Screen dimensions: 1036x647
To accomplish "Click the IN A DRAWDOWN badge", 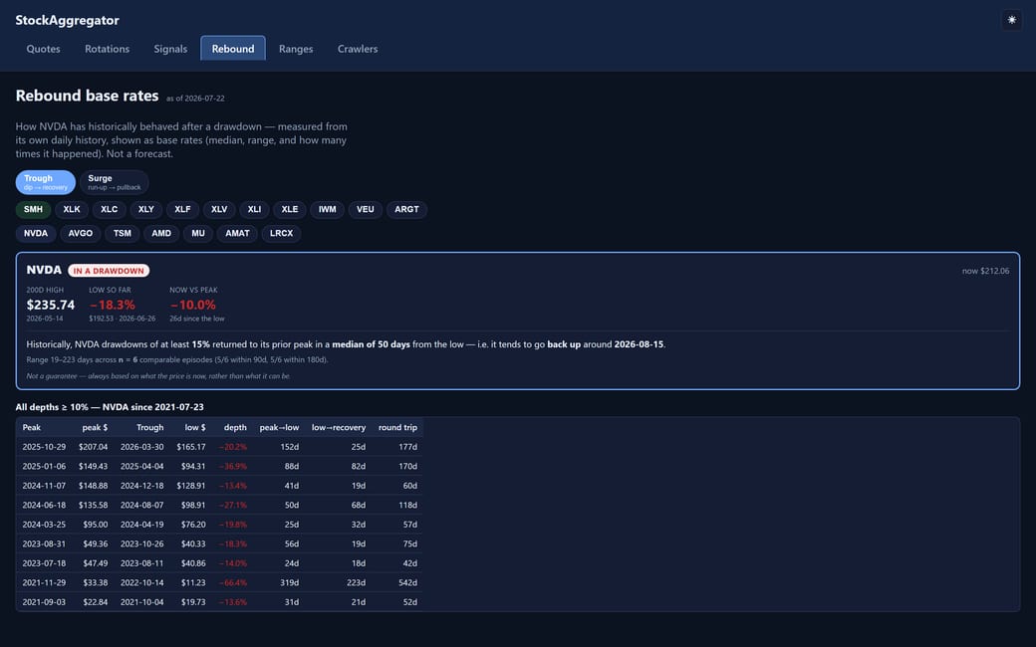I will coord(109,271).
